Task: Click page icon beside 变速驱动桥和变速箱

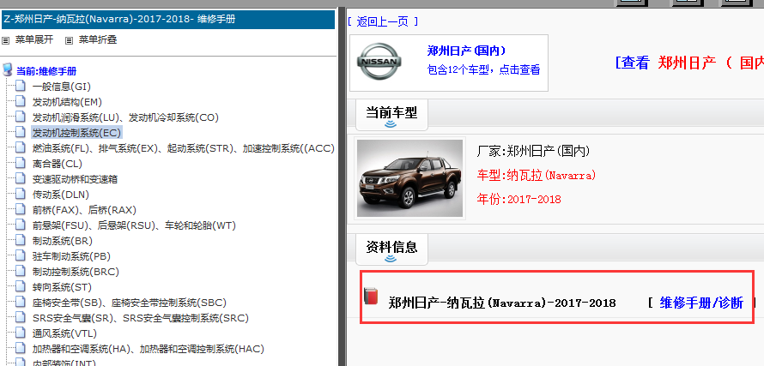Action: [20, 178]
